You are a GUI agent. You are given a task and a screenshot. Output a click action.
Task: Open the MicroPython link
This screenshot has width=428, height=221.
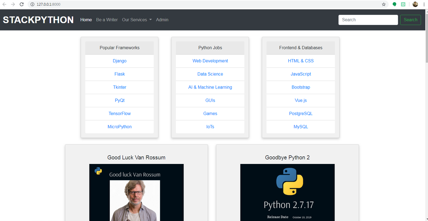119,127
